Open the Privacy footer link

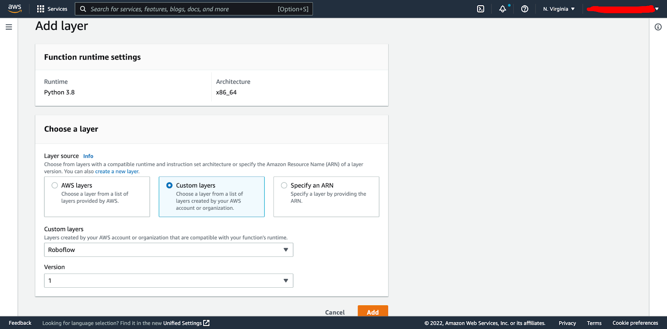pyautogui.click(x=567, y=323)
